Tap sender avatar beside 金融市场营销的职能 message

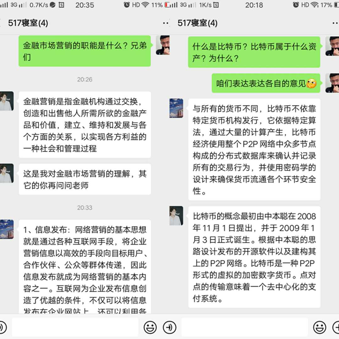tap(163, 45)
